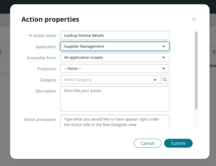216x166 pixels.
Task: Click the dialog's vertical scrollbar
Action: (x=196, y=71)
